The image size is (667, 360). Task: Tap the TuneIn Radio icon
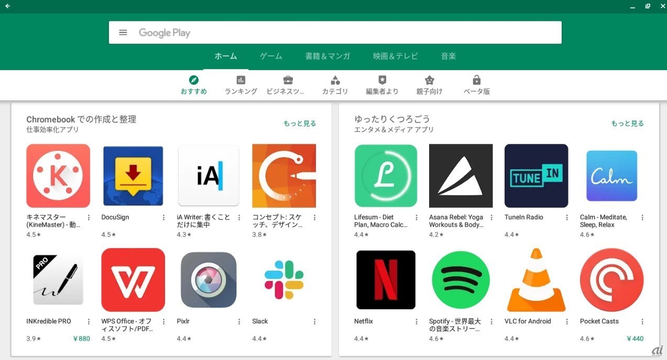point(536,176)
